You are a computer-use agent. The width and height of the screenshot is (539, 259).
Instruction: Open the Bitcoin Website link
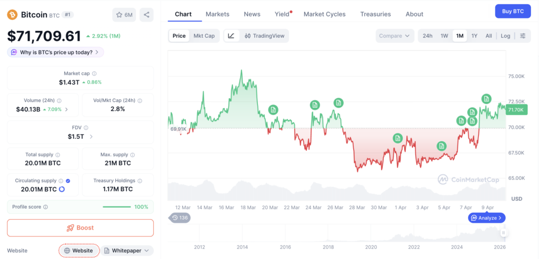tap(79, 251)
